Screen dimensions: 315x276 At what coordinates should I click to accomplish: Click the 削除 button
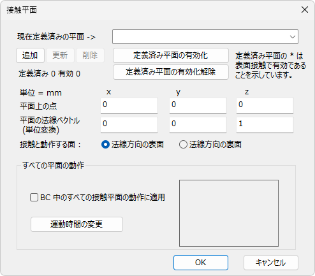tap(90, 55)
